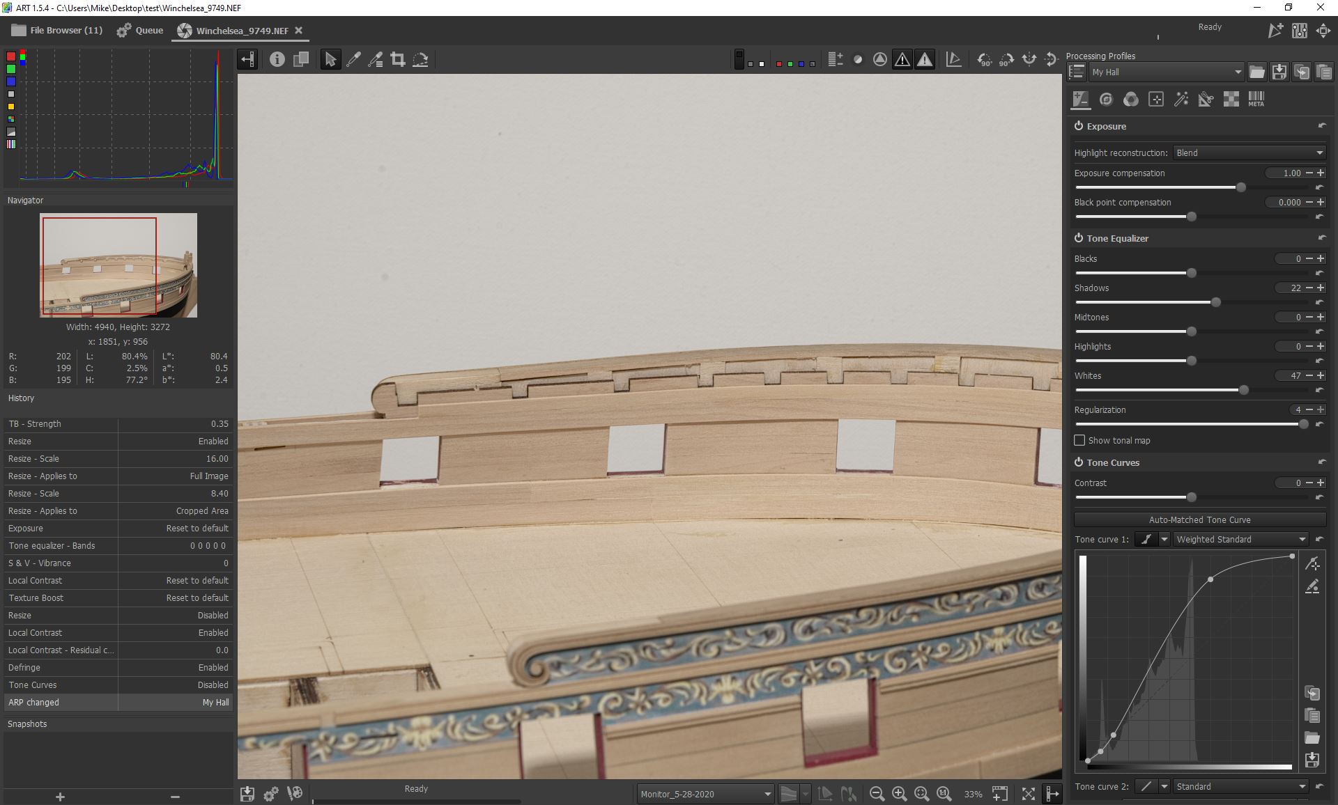
Task: Switch to File Browser tab
Action: pyautogui.click(x=57, y=31)
